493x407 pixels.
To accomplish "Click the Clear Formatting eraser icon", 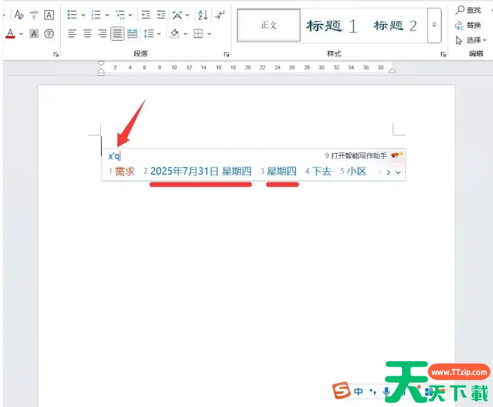I will tap(18, 14).
